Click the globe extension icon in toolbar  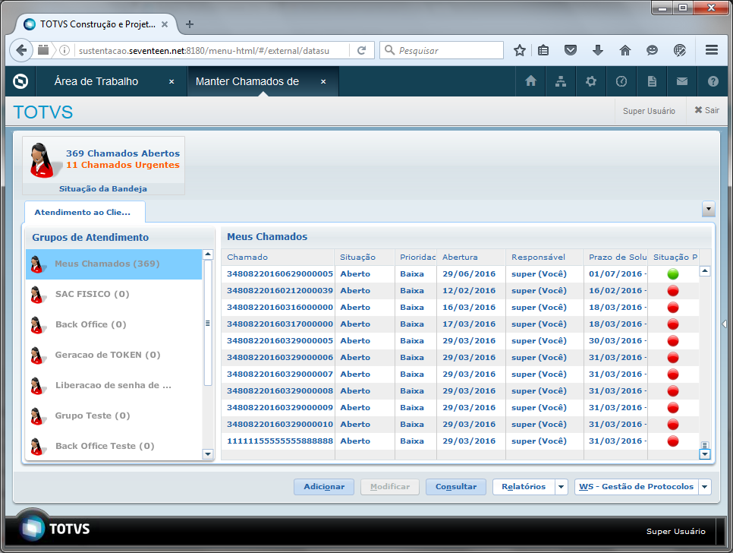680,50
